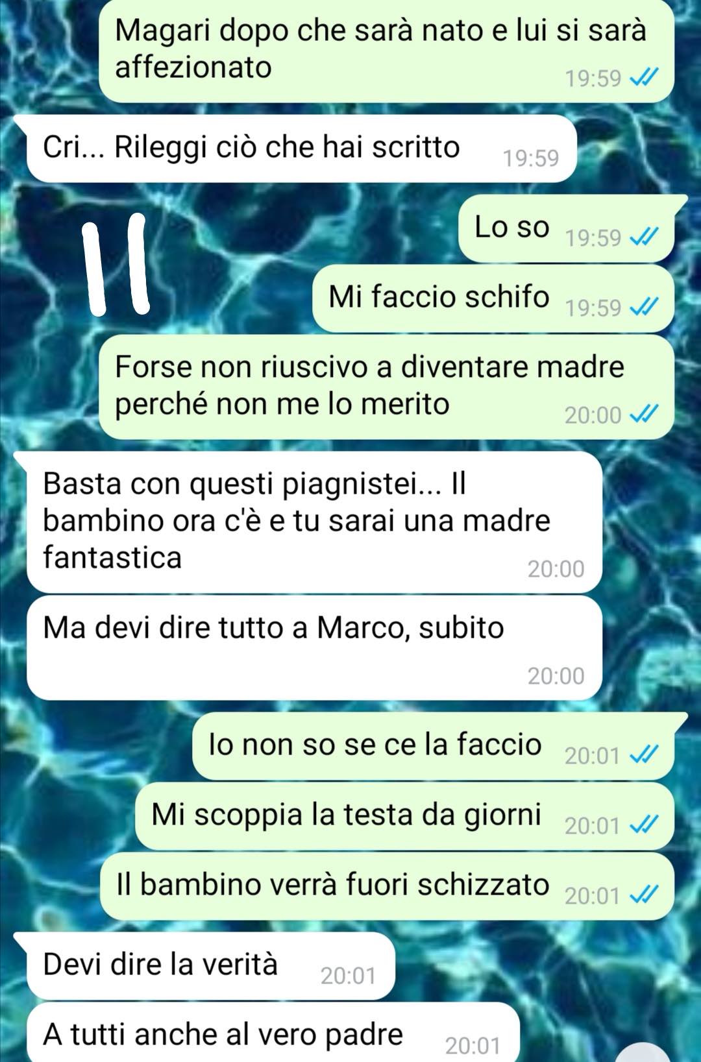701x1062 pixels.
Task: Tap the read ticks on 'Io non so se ce la faccio'
Action: [645, 755]
